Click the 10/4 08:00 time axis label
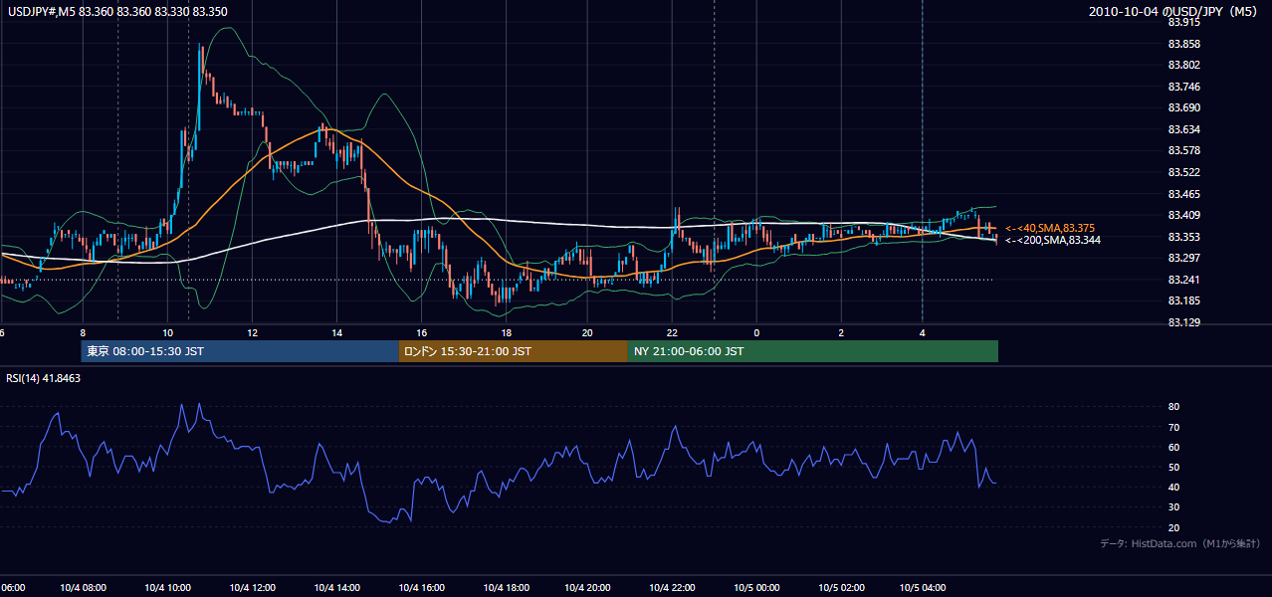 click(x=83, y=587)
